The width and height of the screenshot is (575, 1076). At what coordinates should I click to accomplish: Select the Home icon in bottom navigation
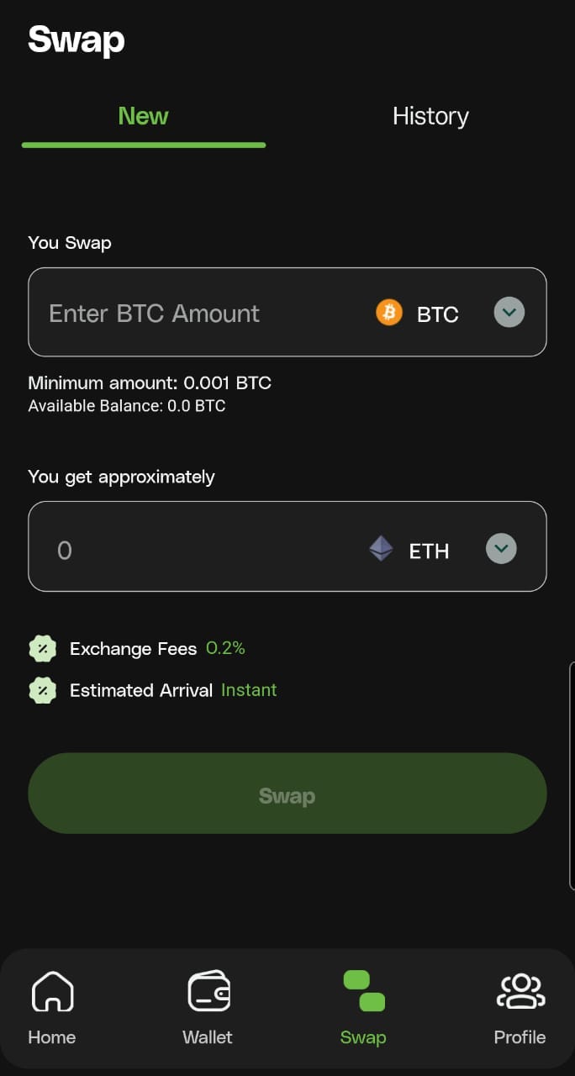point(51,990)
